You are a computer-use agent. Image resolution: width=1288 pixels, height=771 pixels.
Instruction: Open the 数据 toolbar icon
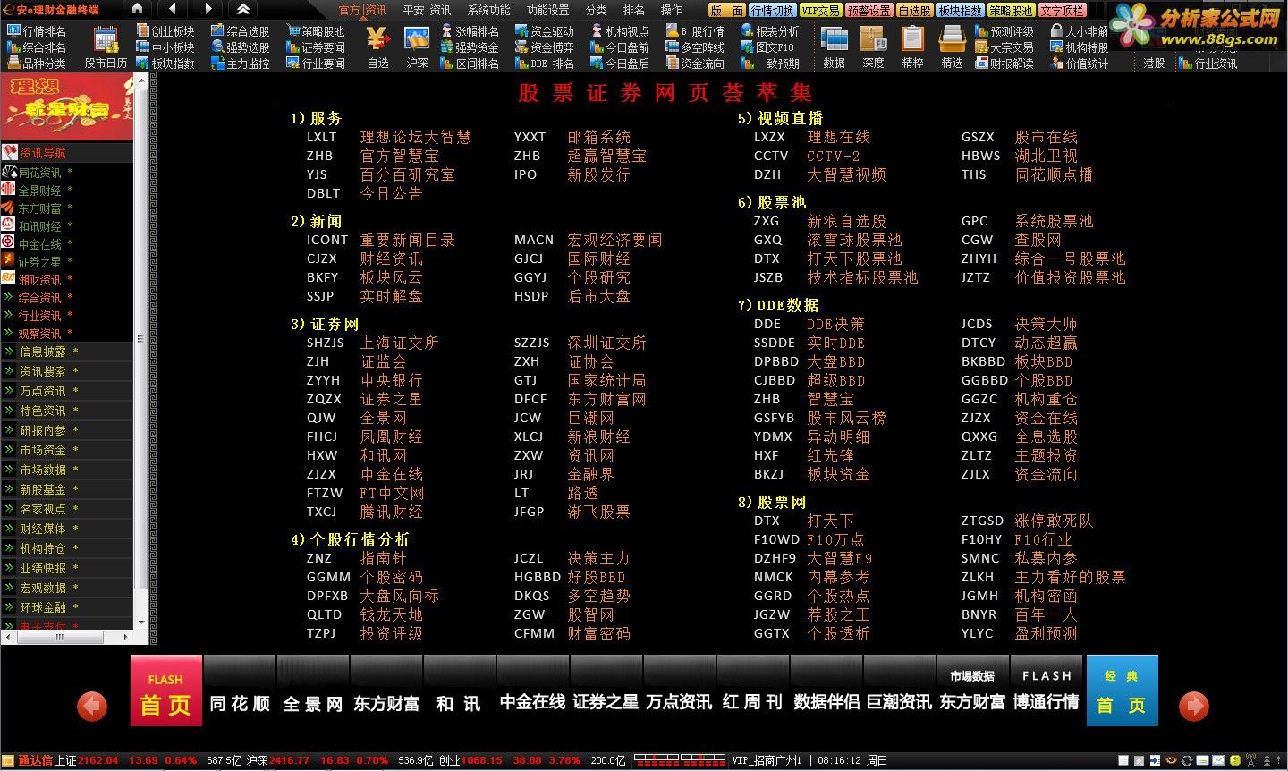(835, 48)
